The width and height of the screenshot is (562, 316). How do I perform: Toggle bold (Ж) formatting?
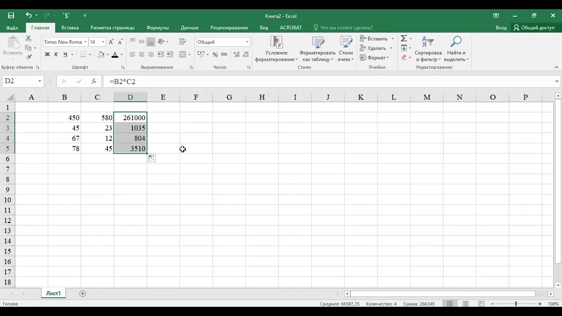[47, 54]
